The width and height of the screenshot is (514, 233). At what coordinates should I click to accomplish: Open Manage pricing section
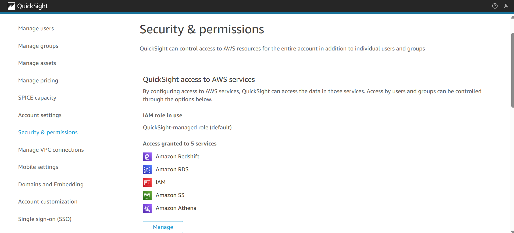(x=38, y=81)
